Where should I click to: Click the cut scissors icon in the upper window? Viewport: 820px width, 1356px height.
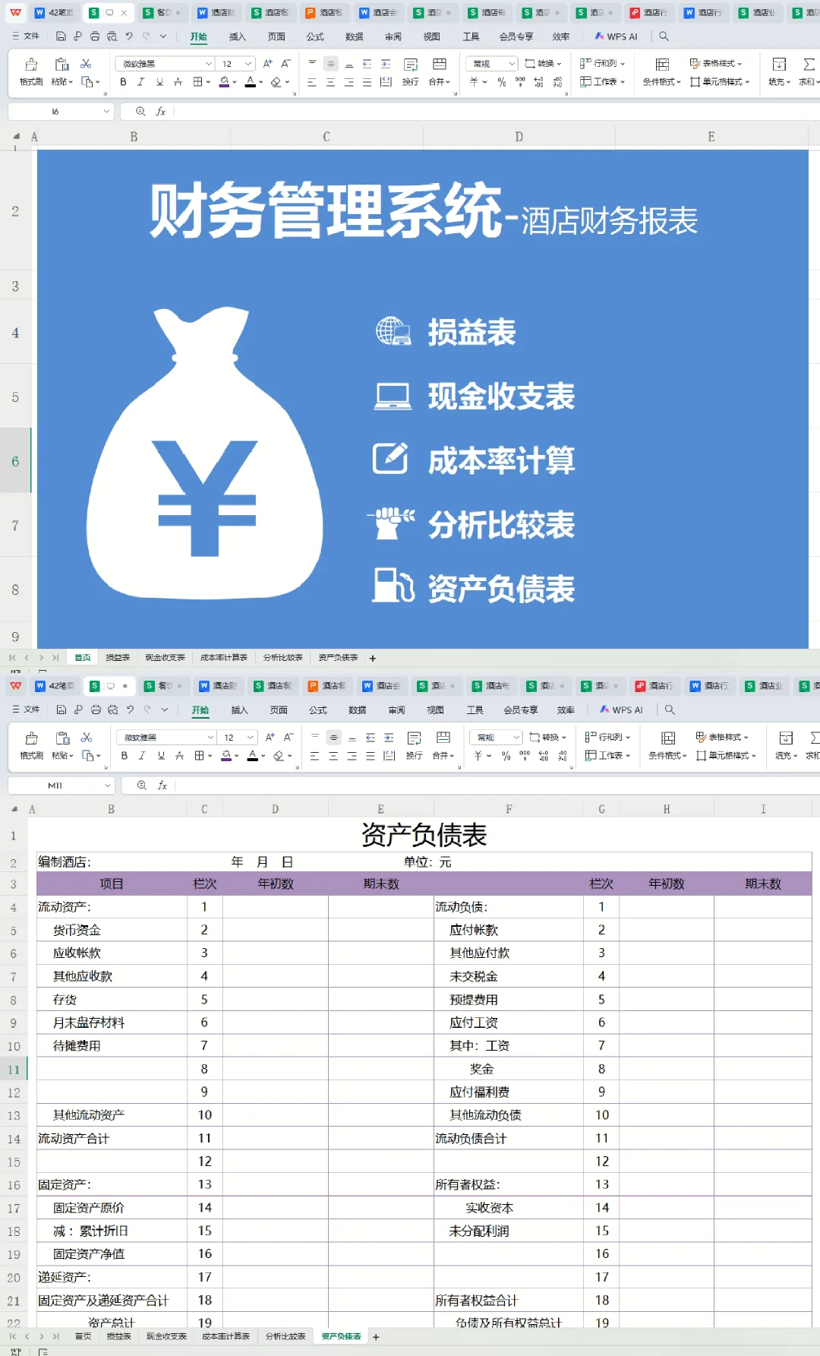[86, 64]
